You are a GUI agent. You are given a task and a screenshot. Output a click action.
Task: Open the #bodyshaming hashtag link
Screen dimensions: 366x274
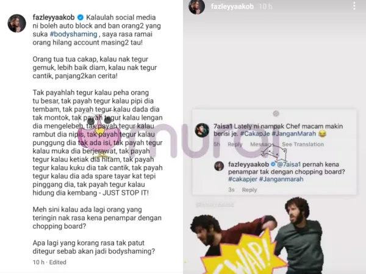click(x=74, y=34)
